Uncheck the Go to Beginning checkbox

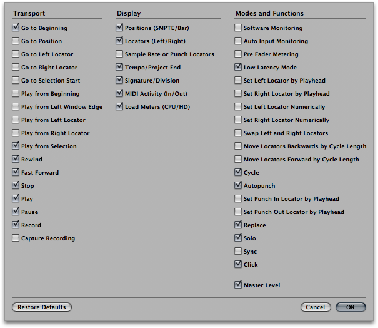pyautogui.click(x=16, y=28)
